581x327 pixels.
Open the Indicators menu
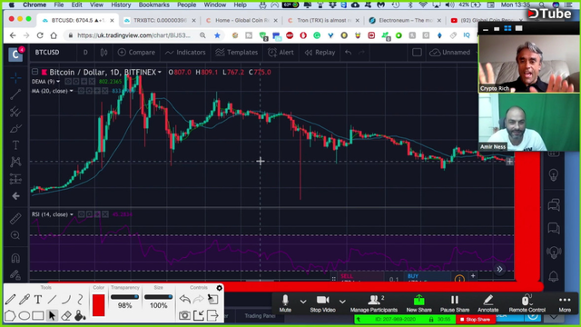(185, 53)
